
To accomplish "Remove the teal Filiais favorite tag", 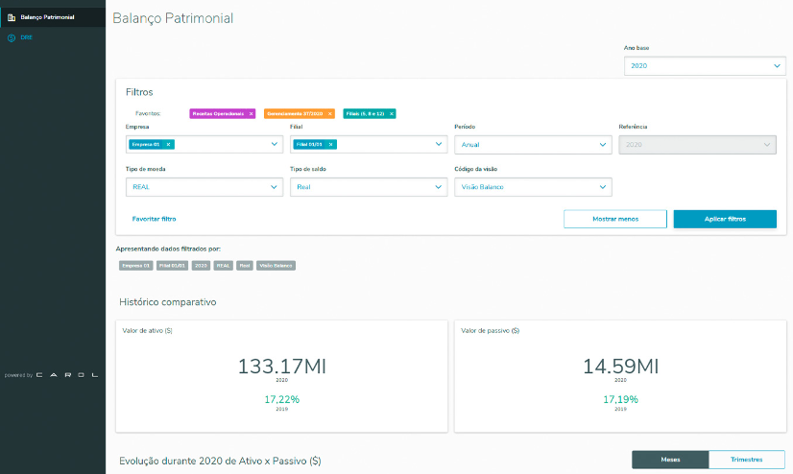I will (x=392, y=113).
